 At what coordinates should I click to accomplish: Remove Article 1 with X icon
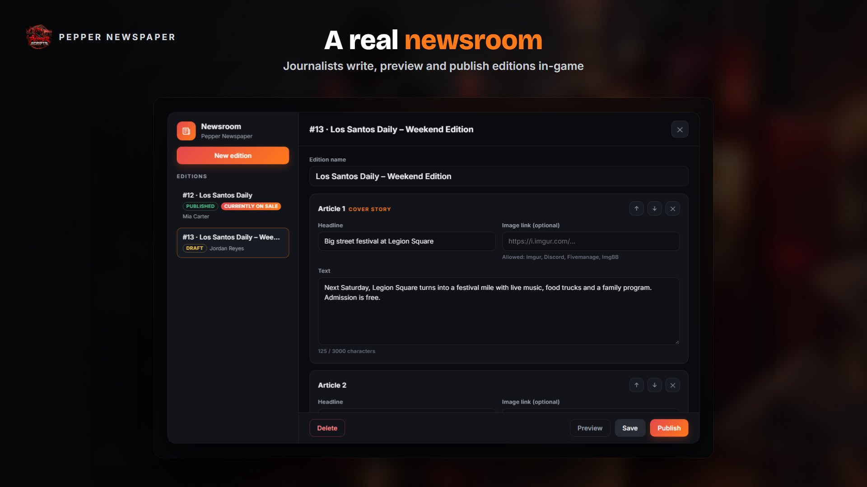[x=672, y=208]
